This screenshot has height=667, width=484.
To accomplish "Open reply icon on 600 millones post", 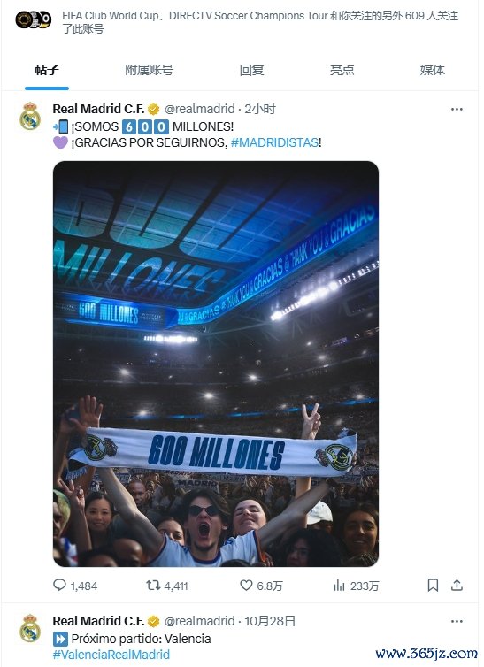I will pos(59,586).
